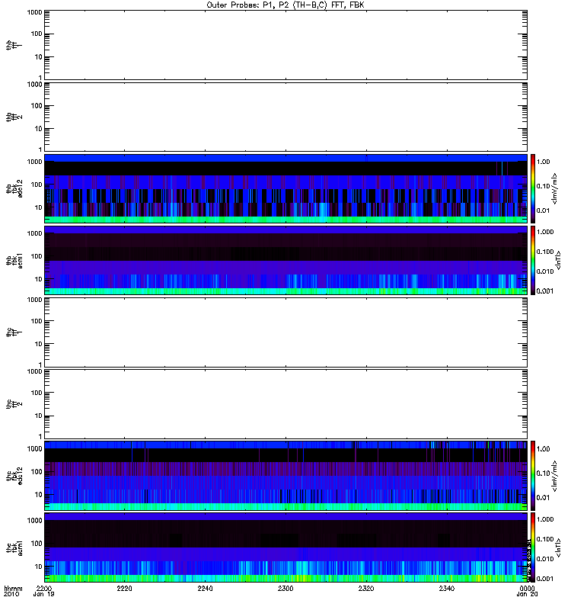This screenshot has height=610, width=571.
Task: Click the 'thb fbk edc12' y-axis title
Action: (x=14, y=188)
